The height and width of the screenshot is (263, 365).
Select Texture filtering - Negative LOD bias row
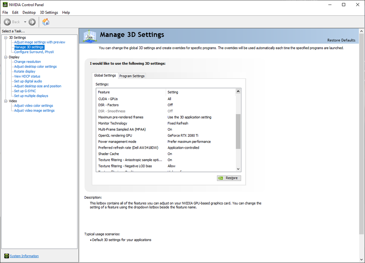coord(166,166)
